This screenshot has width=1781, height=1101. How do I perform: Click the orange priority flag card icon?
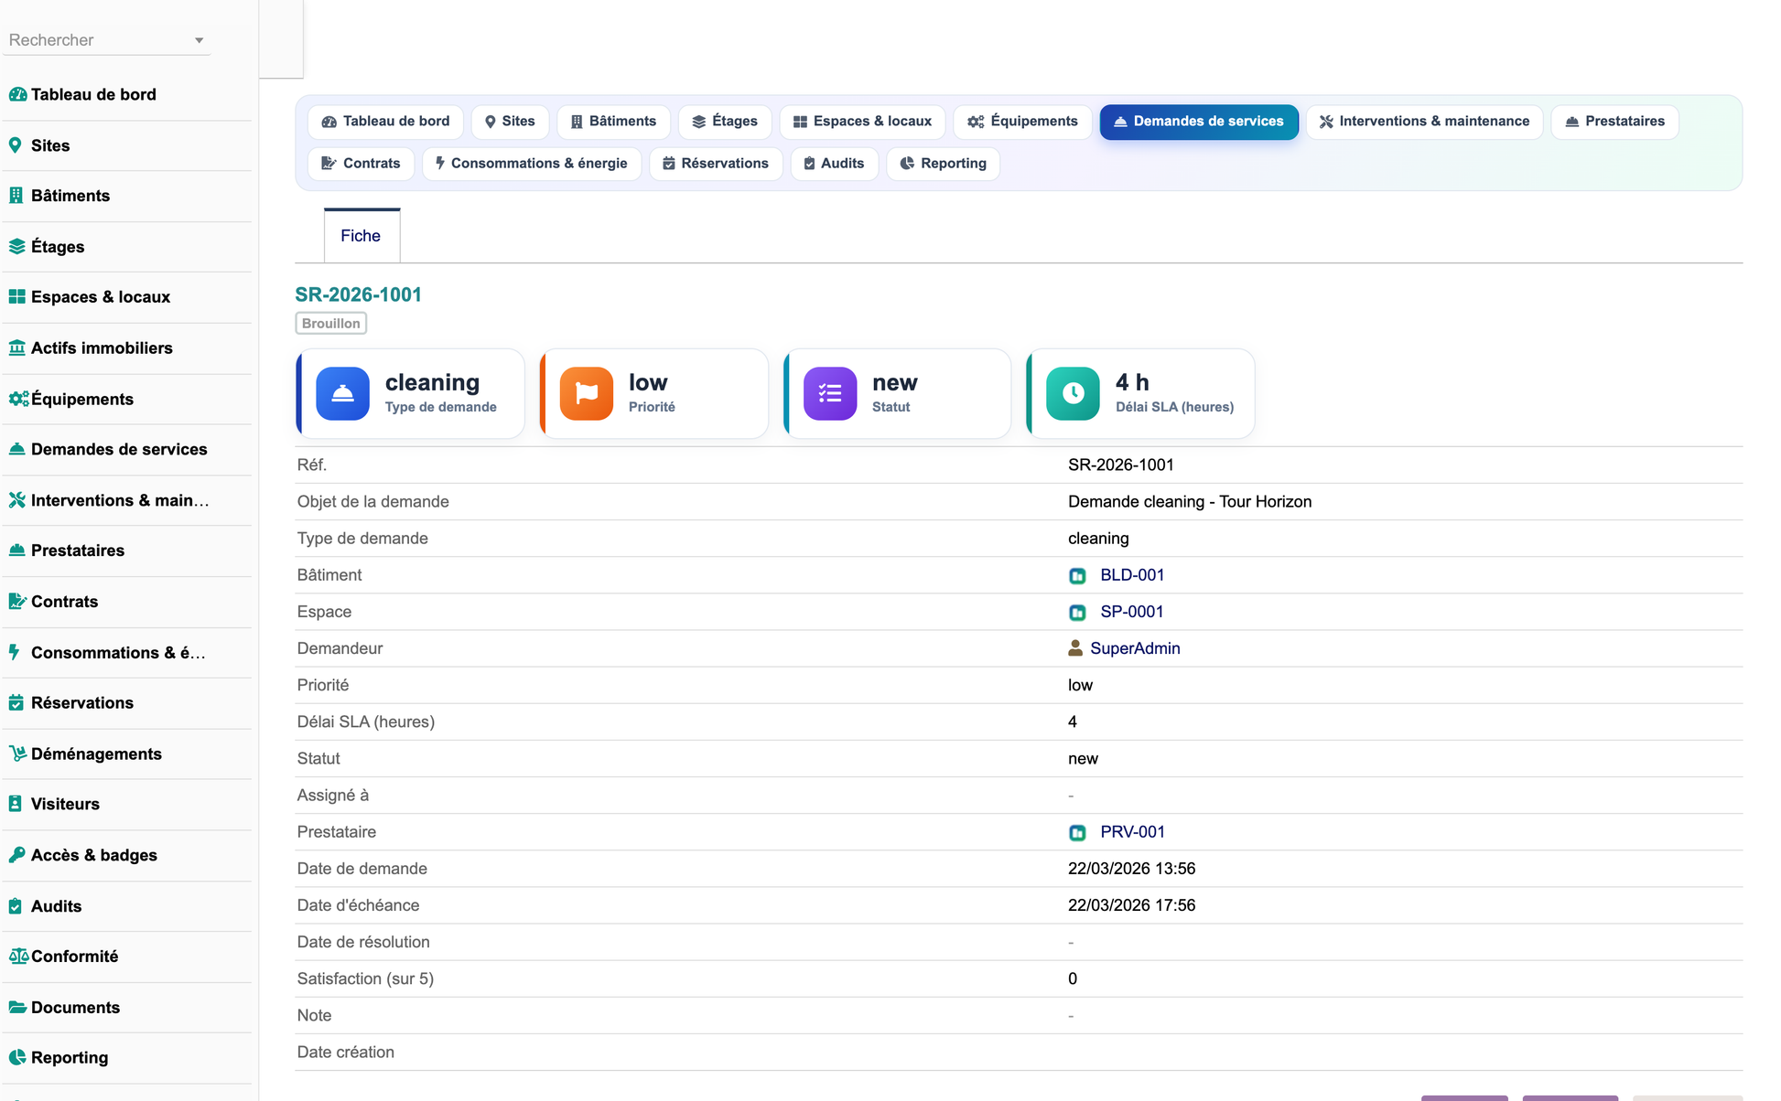(x=586, y=393)
